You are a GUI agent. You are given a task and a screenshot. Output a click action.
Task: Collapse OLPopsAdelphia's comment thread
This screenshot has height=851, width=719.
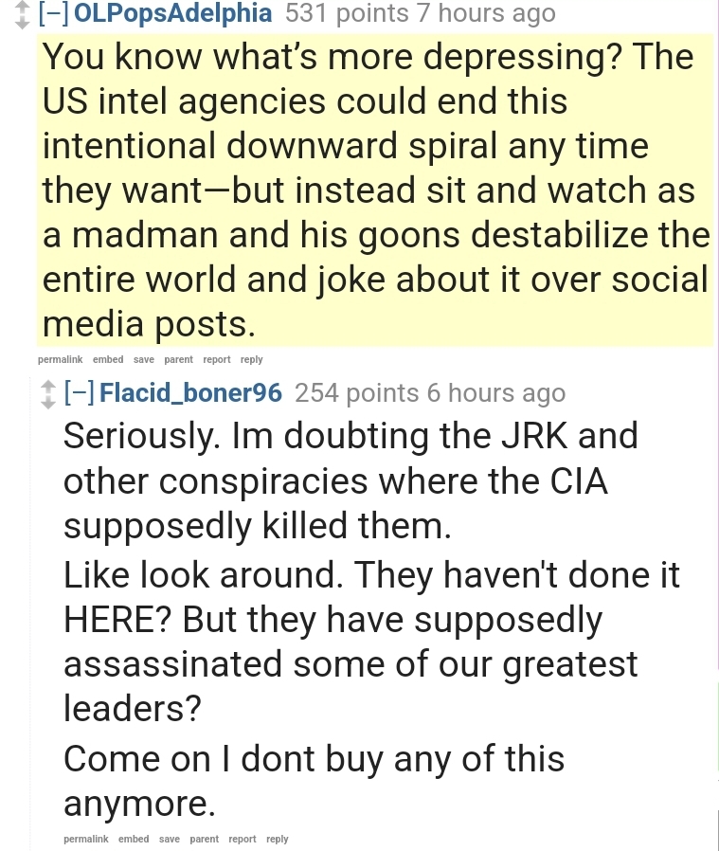(54, 13)
